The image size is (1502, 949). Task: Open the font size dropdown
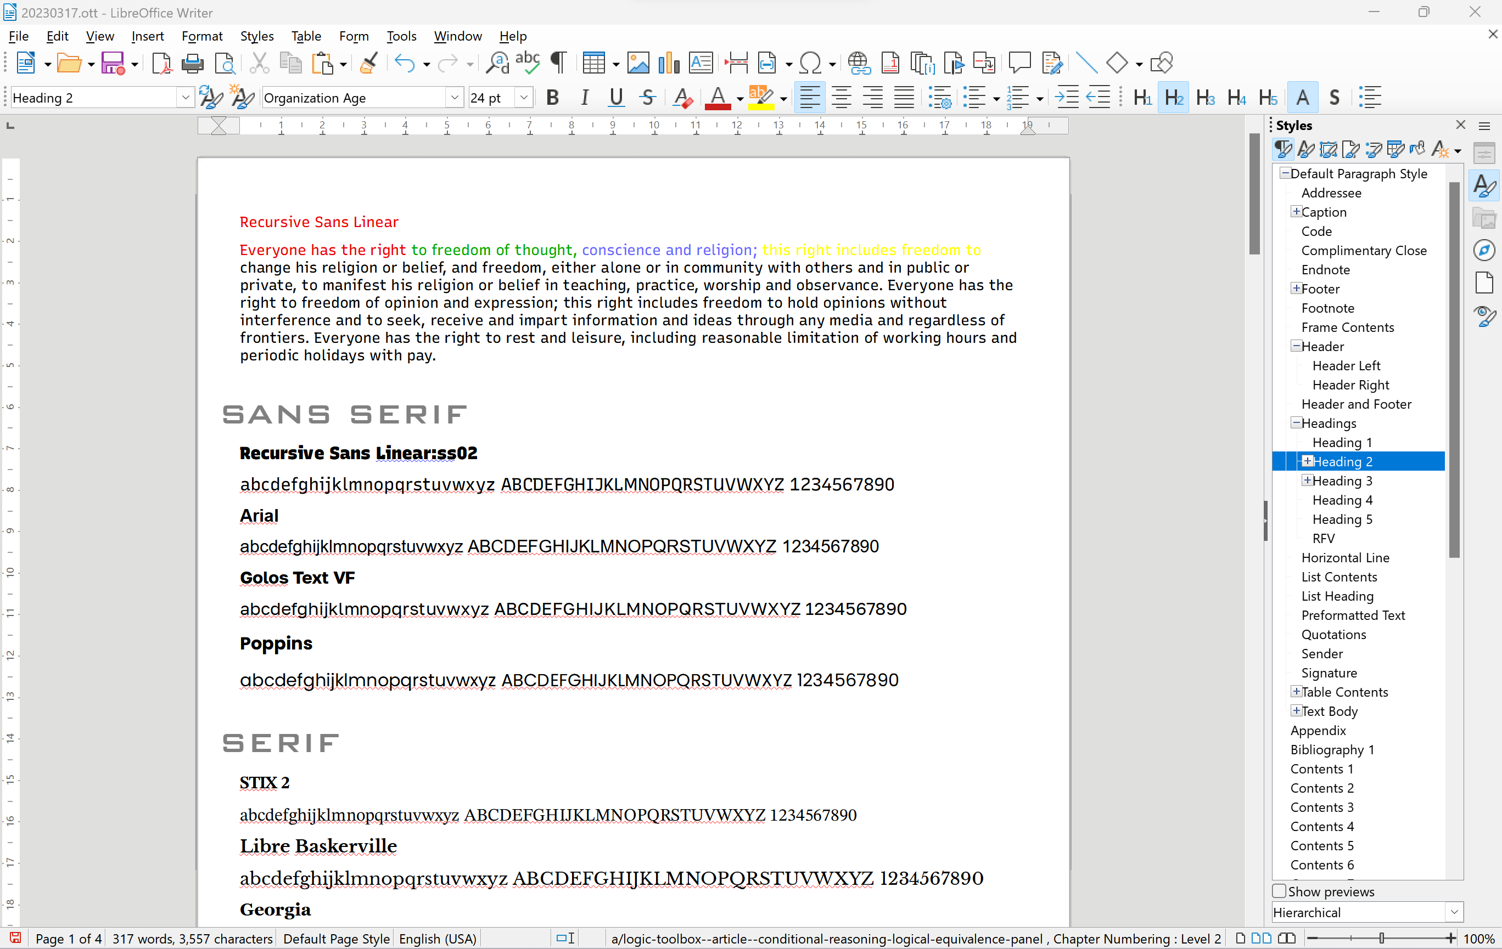pyautogui.click(x=524, y=97)
